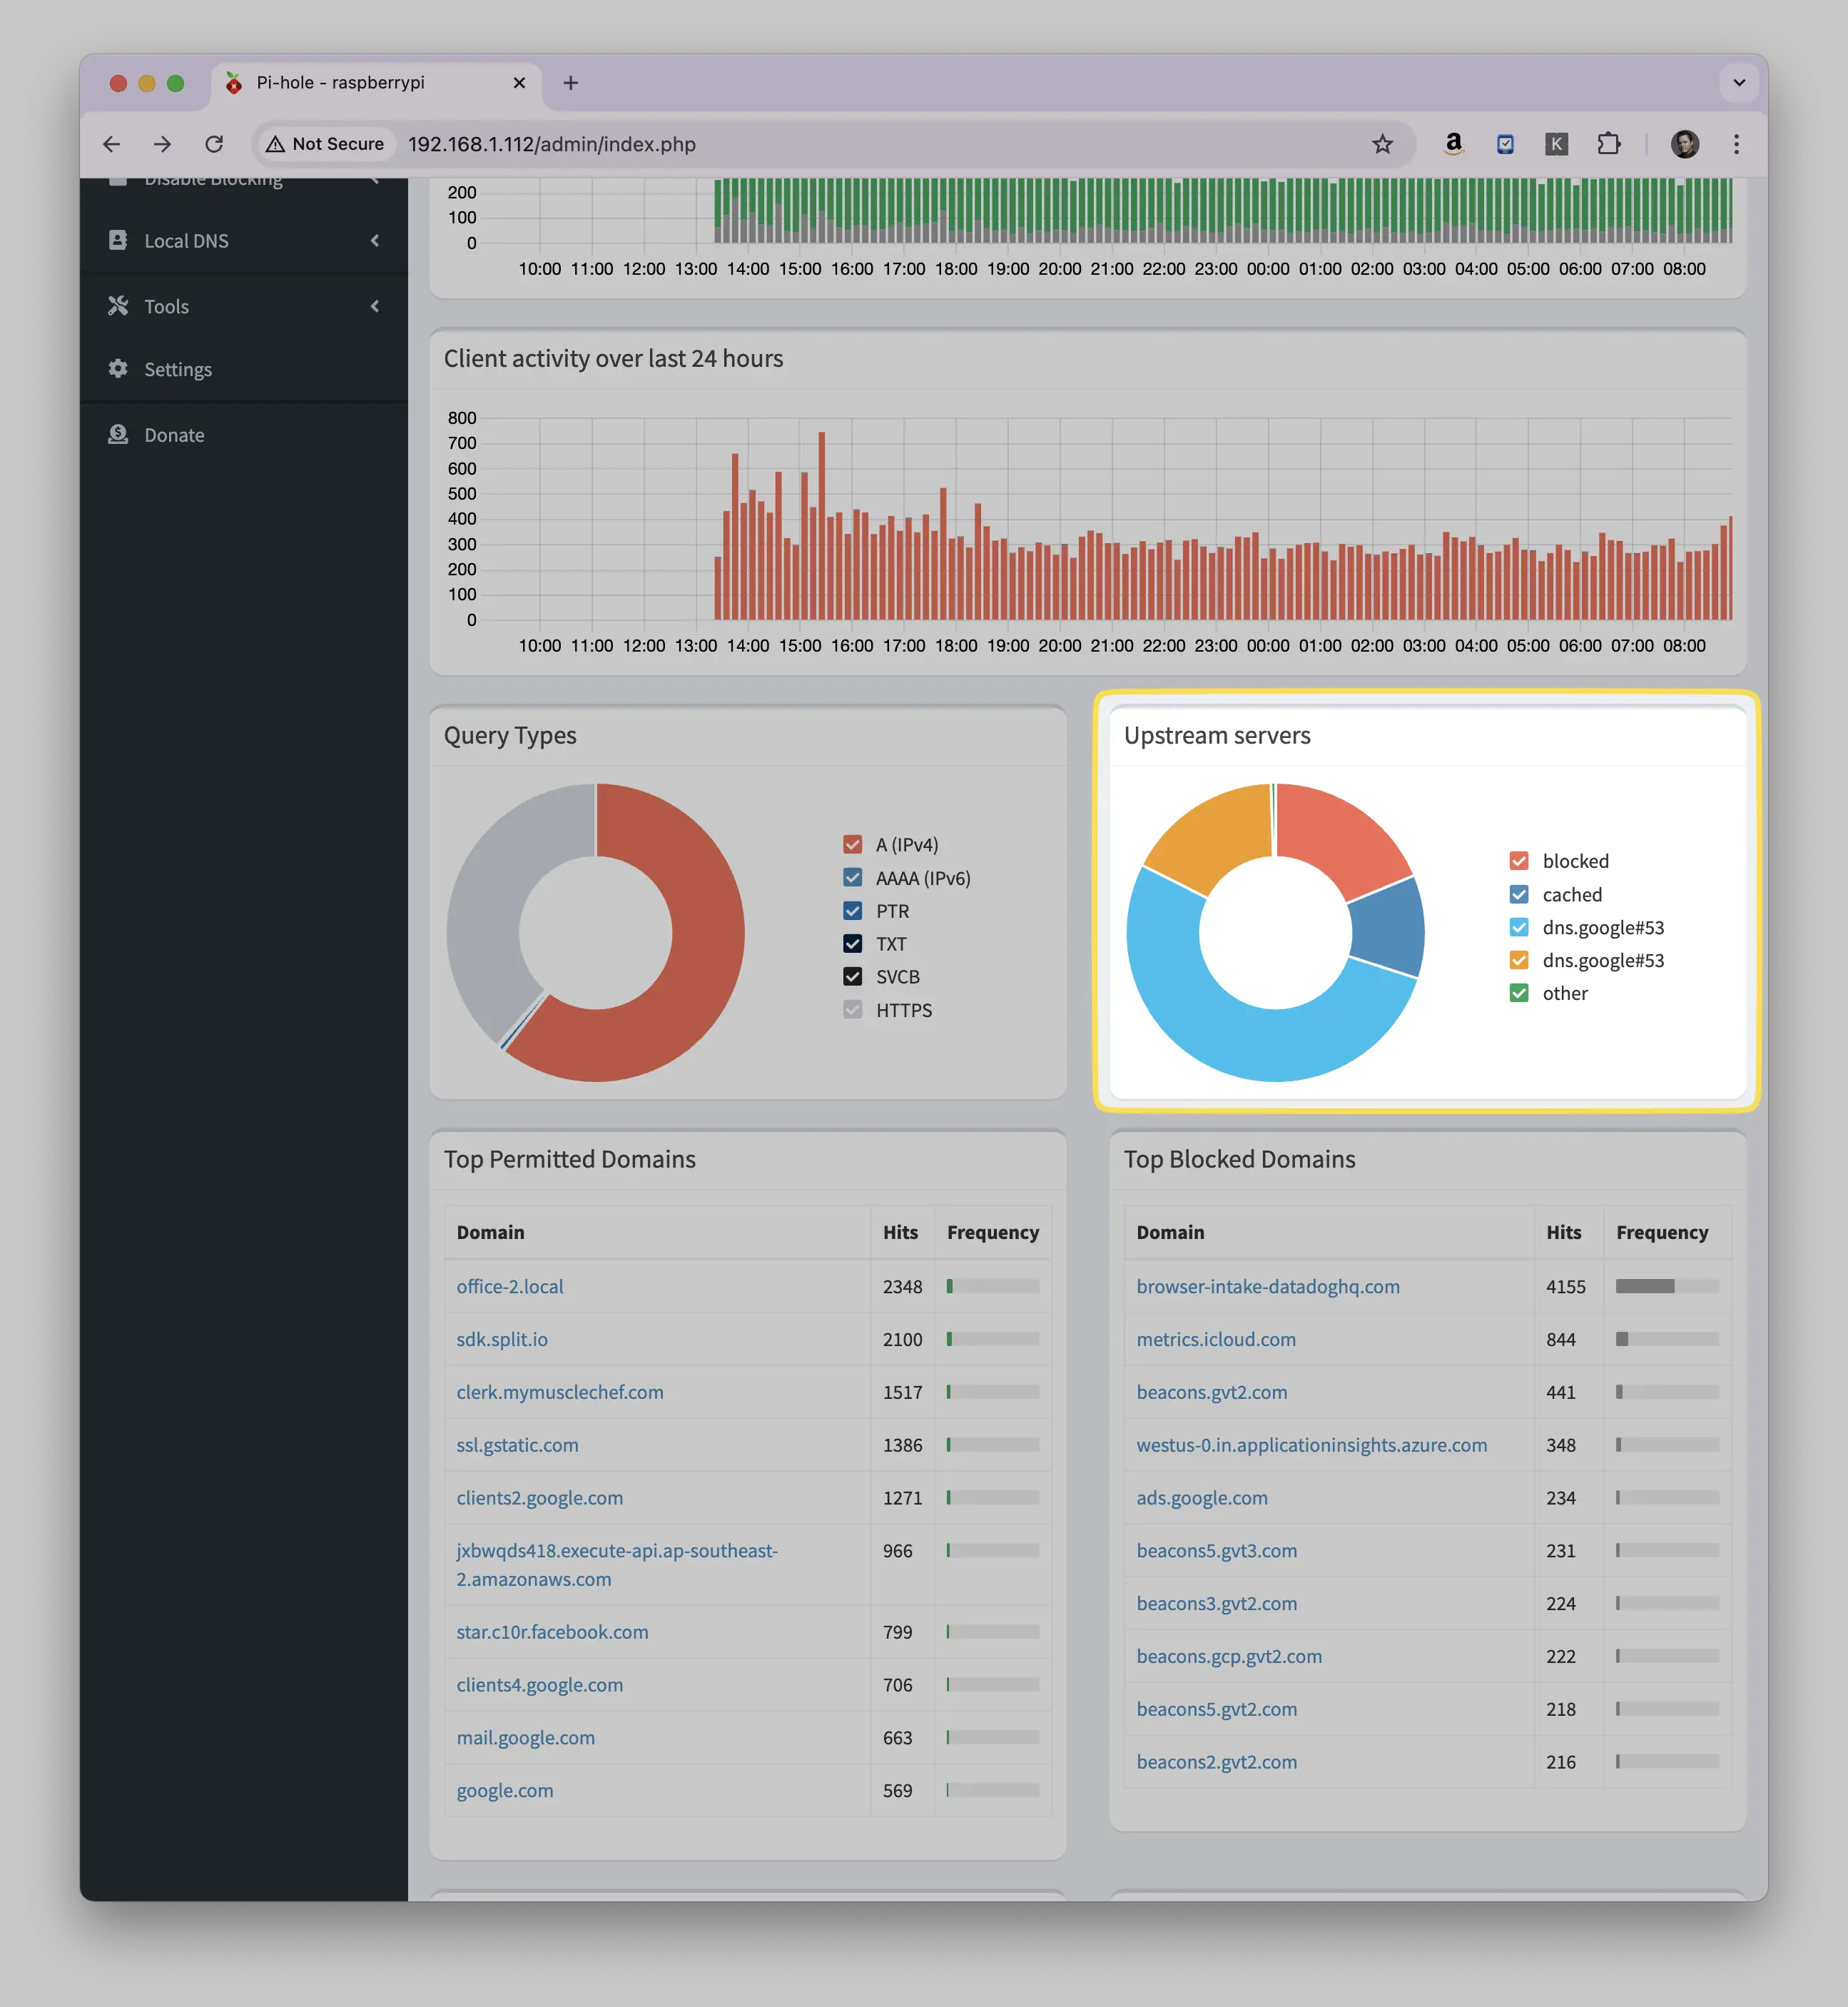The image size is (1848, 2007).
Task: Expand the Local DNS submenu arrow
Action: 375,240
